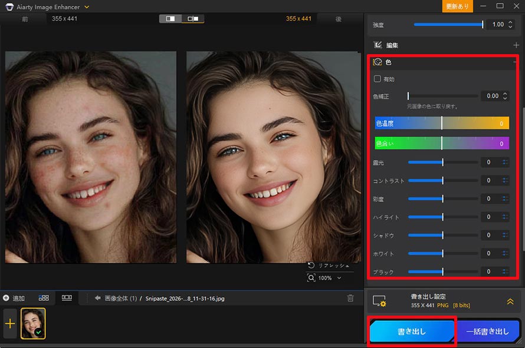
Task: Adjust the 露光 exposure slider
Action: point(442,162)
